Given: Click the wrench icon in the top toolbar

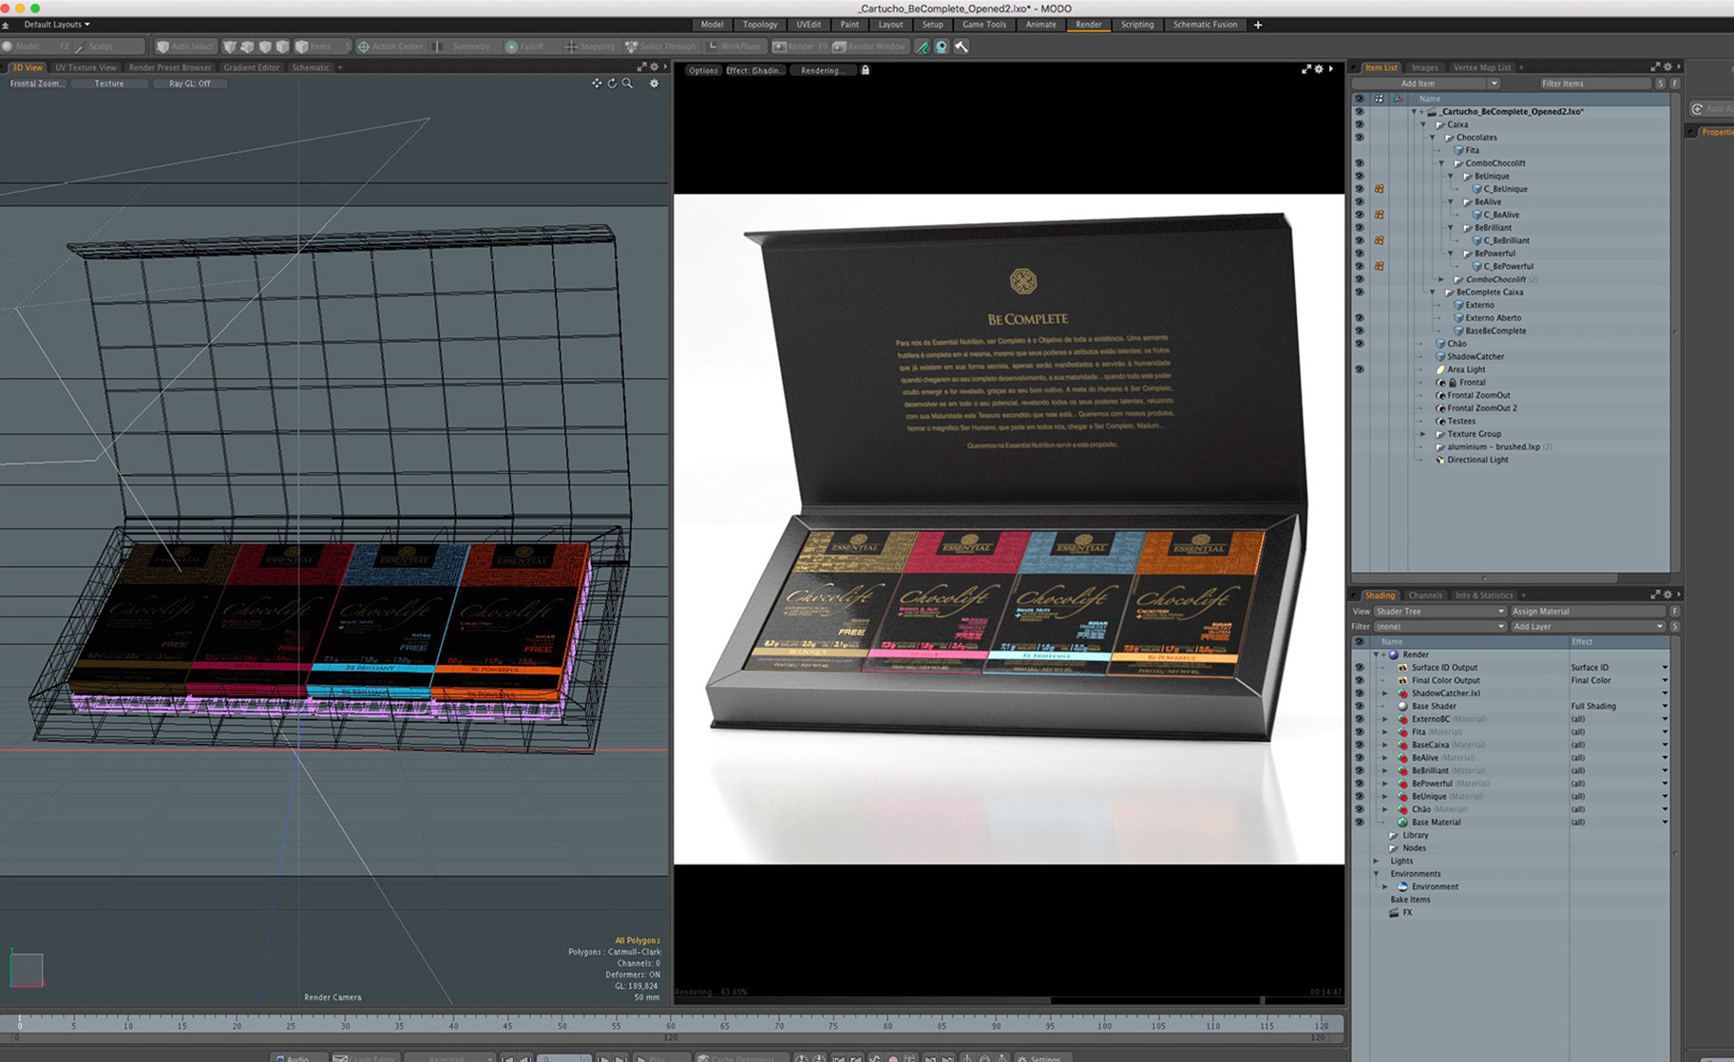Looking at the screenshot, I should tap(962, 47).
